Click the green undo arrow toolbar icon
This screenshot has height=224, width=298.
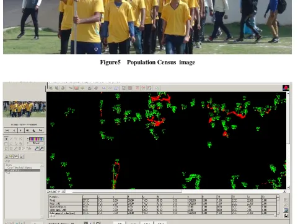[x=157, y=88]
